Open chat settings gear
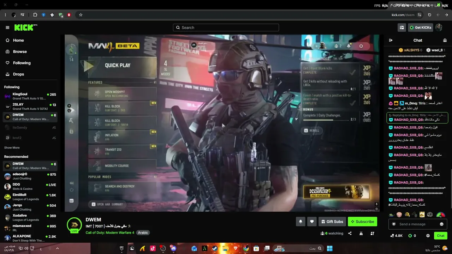 pos(428,236)
